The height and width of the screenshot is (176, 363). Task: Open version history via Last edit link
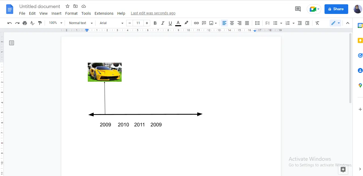(x=153, y=13)
